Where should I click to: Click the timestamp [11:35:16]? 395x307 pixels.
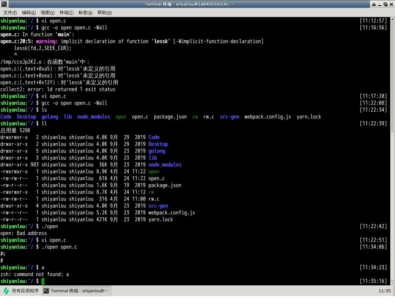[373, 281]
